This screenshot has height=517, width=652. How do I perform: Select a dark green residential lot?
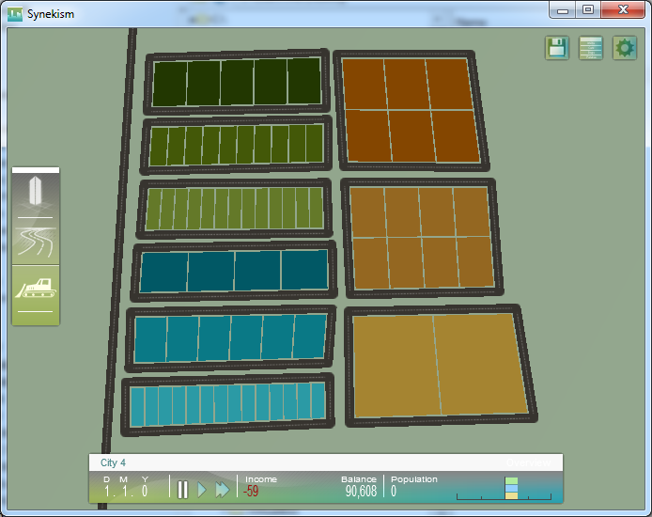pos(170,84)
